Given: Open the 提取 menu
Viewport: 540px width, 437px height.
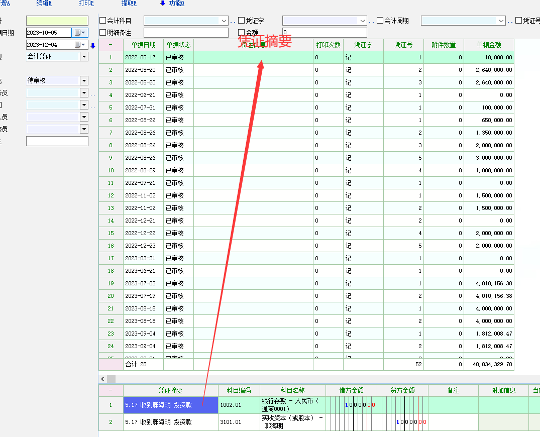Looking at the screenshot, I should 129,4.
